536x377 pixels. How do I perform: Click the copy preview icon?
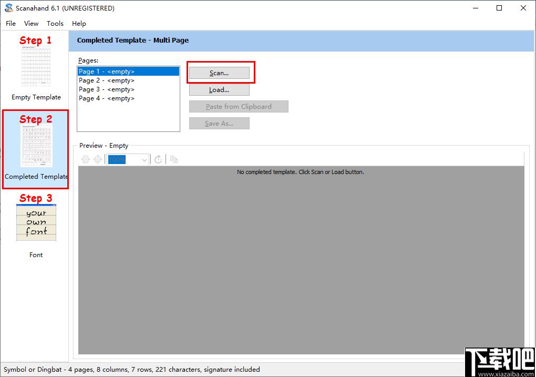pyautogui.click(x=173, y=159)
